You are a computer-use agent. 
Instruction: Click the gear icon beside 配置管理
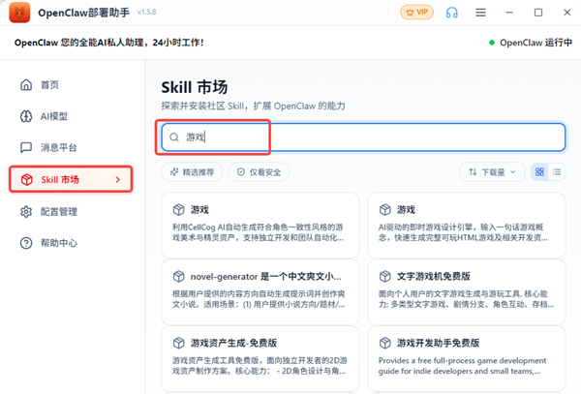[x=26, y=212]
